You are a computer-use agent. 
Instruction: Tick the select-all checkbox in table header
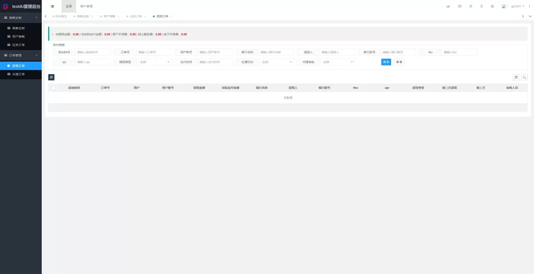point(53,88)
